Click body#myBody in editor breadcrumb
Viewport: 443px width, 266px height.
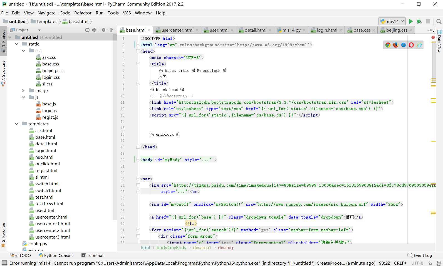171,248
